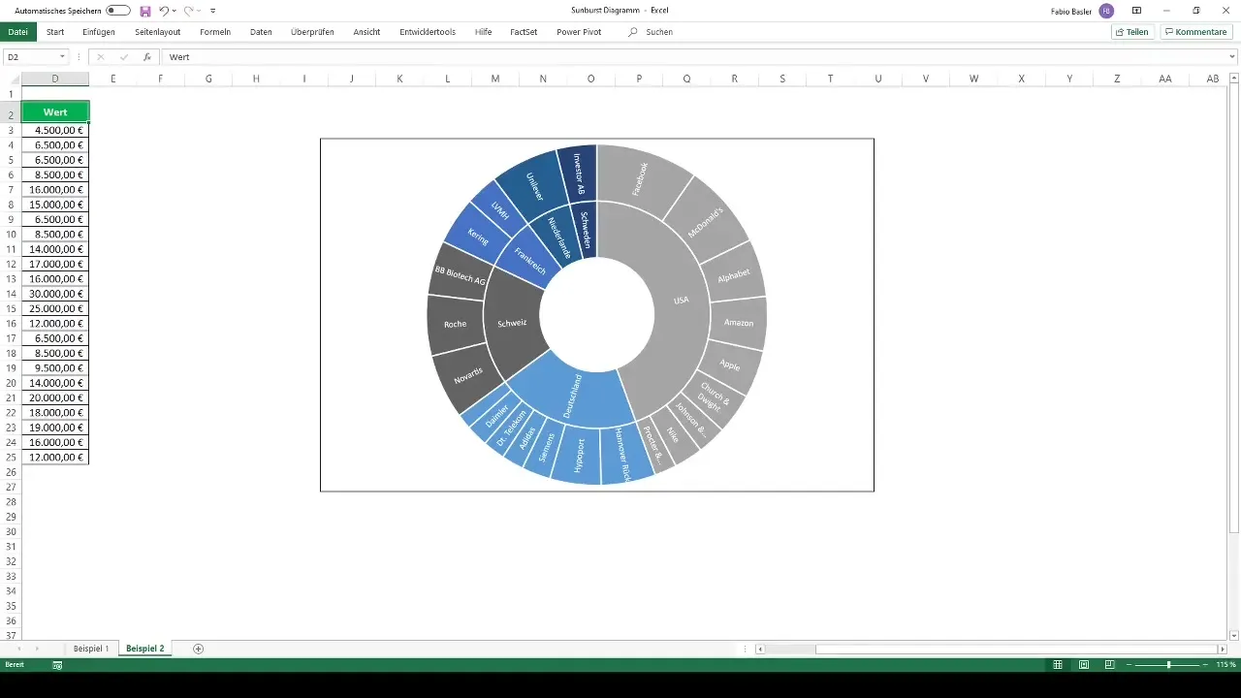Open the Entwicklertools ribbon tab
This screenshot has width=1241, height=698.
428,32
